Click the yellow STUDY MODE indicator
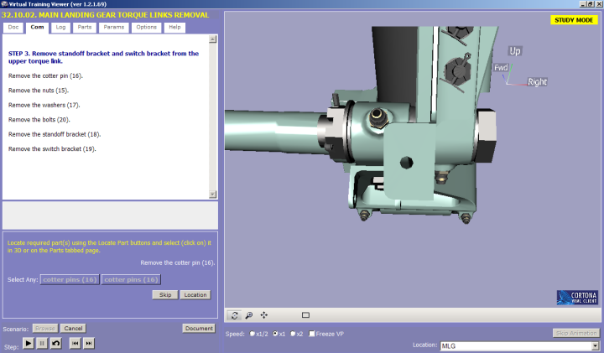Image resolution: width=604 pixels, height=353 pixels. 574,20
